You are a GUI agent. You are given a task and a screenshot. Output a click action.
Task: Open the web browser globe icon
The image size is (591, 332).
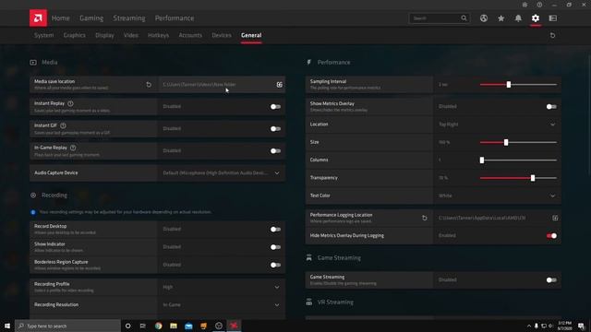[484, 18]
